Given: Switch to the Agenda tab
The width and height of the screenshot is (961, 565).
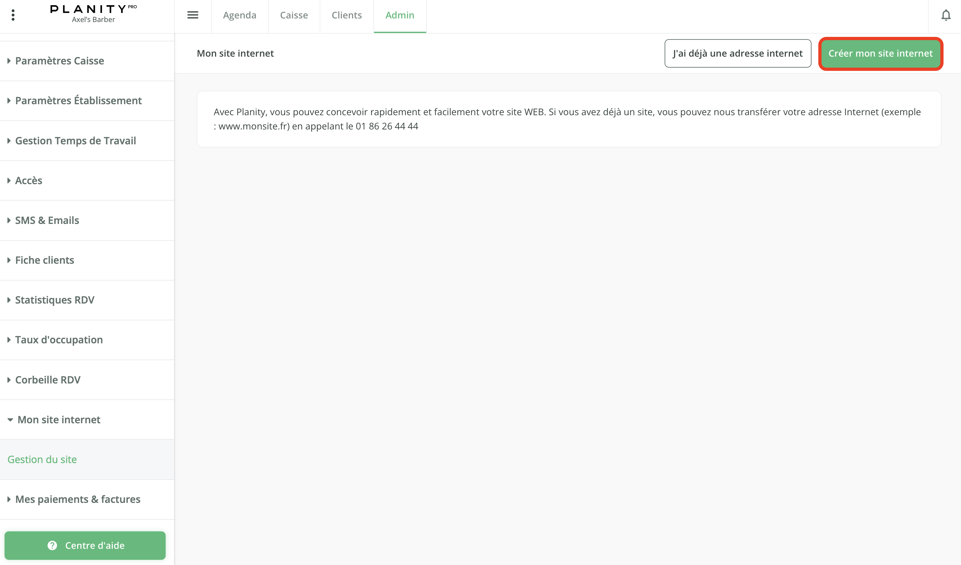Looking at the screenshot, I should pos(239,15).
